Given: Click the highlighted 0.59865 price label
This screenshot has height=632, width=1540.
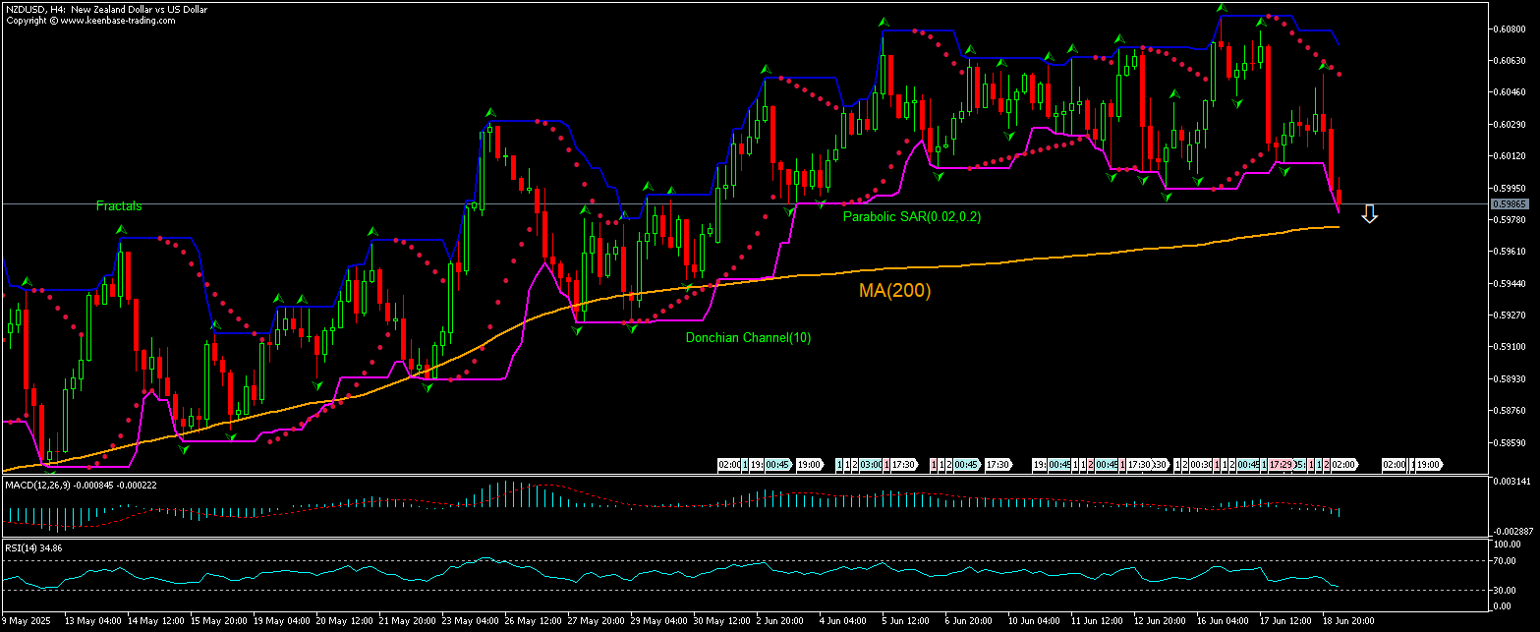Looking at the screenshot, I should tap(1509, 203).
